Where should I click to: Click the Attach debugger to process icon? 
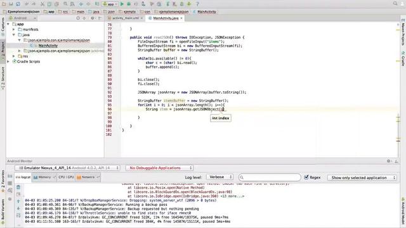(x=143, y=4)
